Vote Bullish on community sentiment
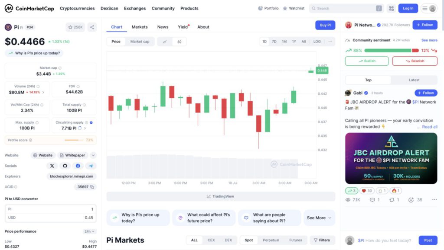The width and height of the screenshot is (444, 250). [367, 61]
